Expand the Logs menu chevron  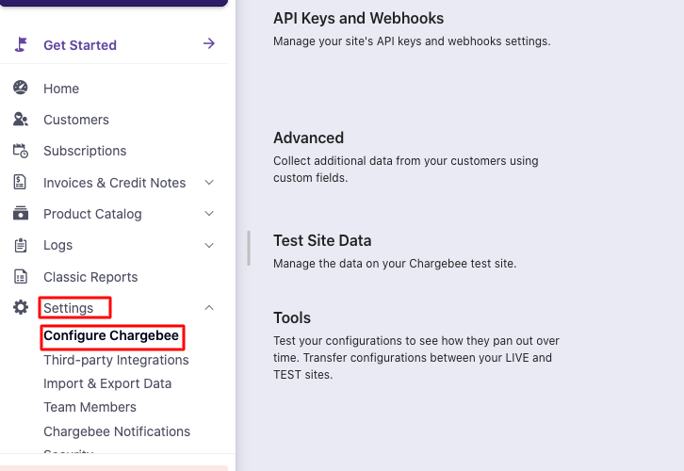pos(209,246)
